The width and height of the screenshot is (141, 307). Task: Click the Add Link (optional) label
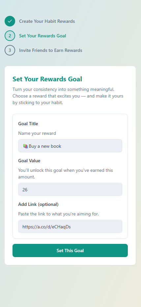[x=38, y=205]
